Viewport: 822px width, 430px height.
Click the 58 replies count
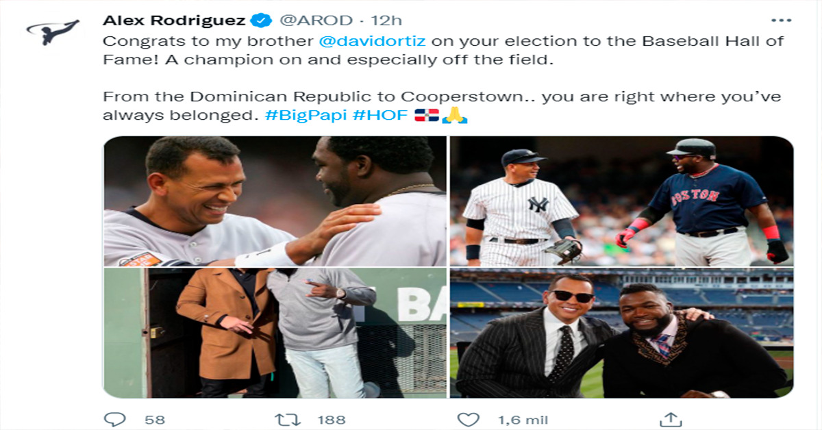(x=155, y=420)
